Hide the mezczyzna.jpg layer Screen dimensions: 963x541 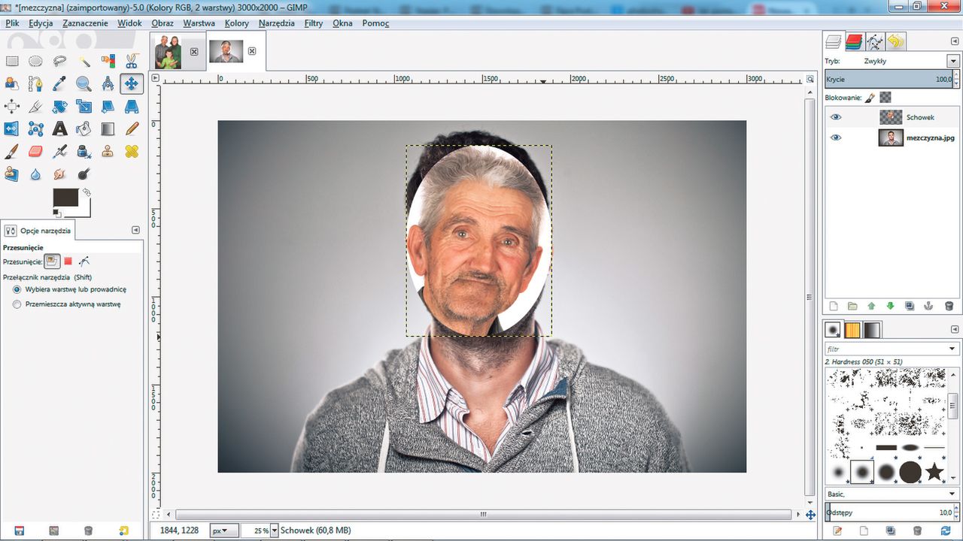coord(836,138)
